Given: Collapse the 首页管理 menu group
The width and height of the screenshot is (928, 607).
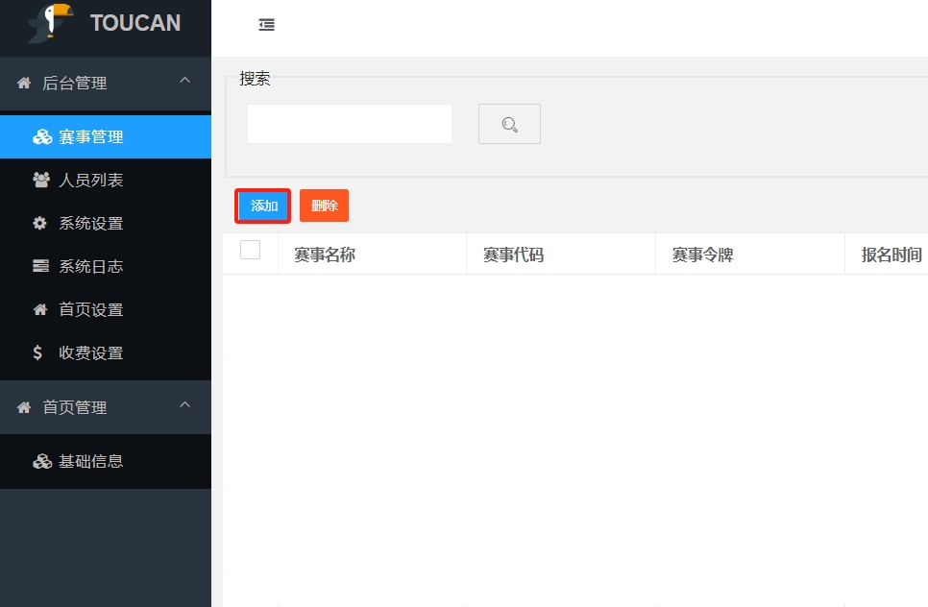Looking at the screenshot, I should (185, 406).
